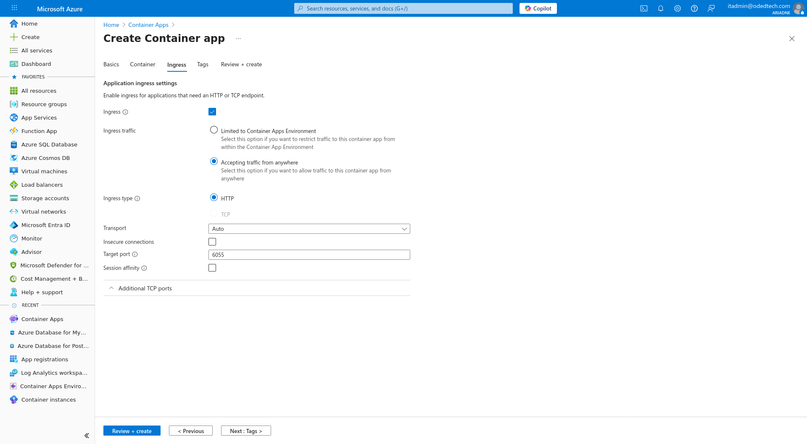Click the Create plus icon
This screenshot has height=444, width=807.
(14, 37)
